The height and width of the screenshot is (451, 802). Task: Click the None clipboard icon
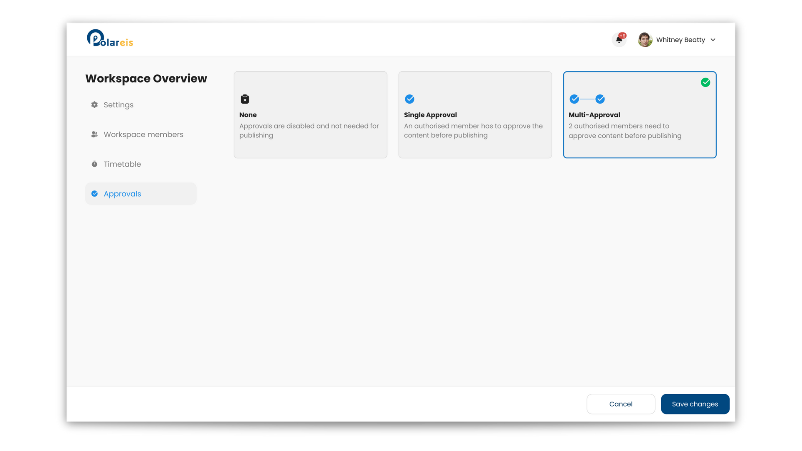point(245,99)
